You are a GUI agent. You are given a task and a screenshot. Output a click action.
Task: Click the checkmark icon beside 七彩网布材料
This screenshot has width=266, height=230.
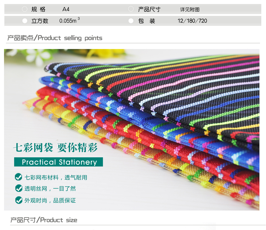[x=18, y=177]
